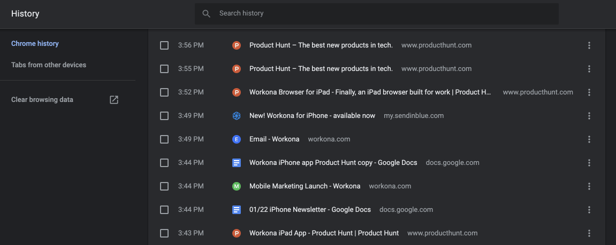Open 01/22 iPhone Newsletter - Google Docs
This screenshot has height=245, width=616.
(310, 210)
